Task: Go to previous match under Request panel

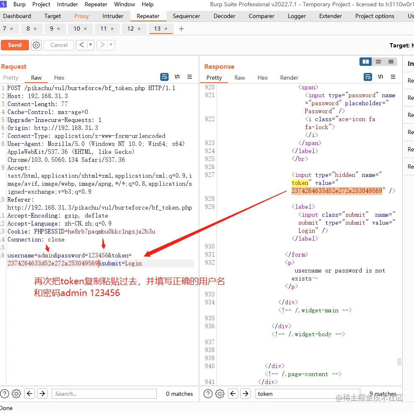Action: point(29,394)
